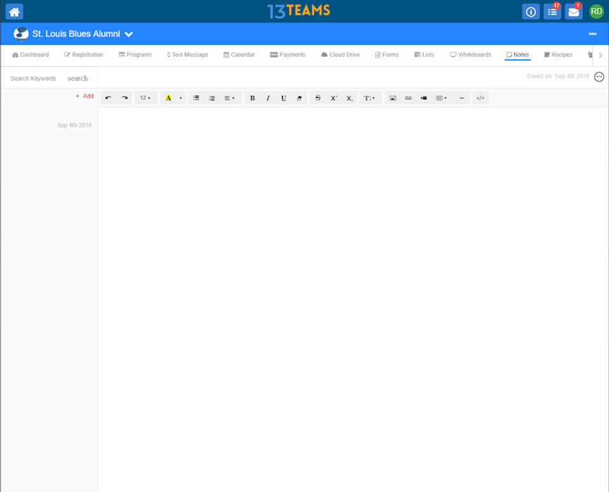Open the Cloud Drive tab
The width and height of the screenshot is (609, 492).
coord(340,55)
